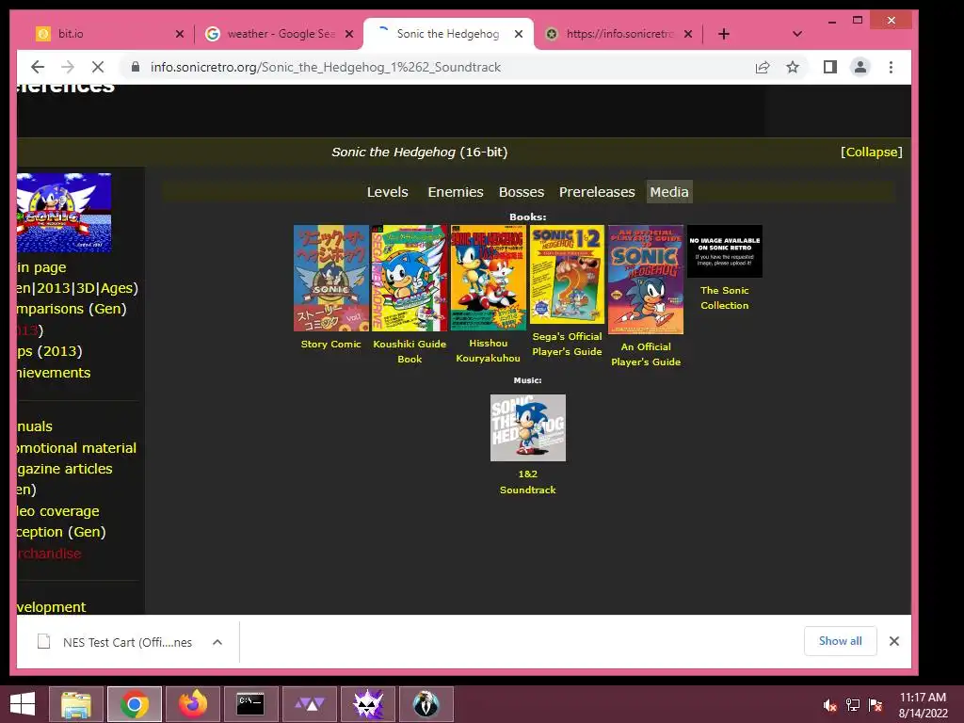Select the Media navbox tab

pyautogui.click(x=669, y=192)
